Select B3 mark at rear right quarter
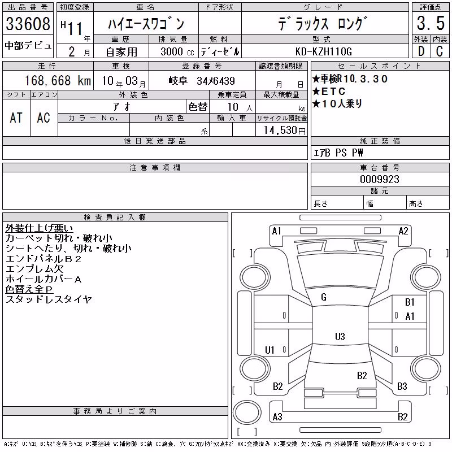 click(402, 386)
